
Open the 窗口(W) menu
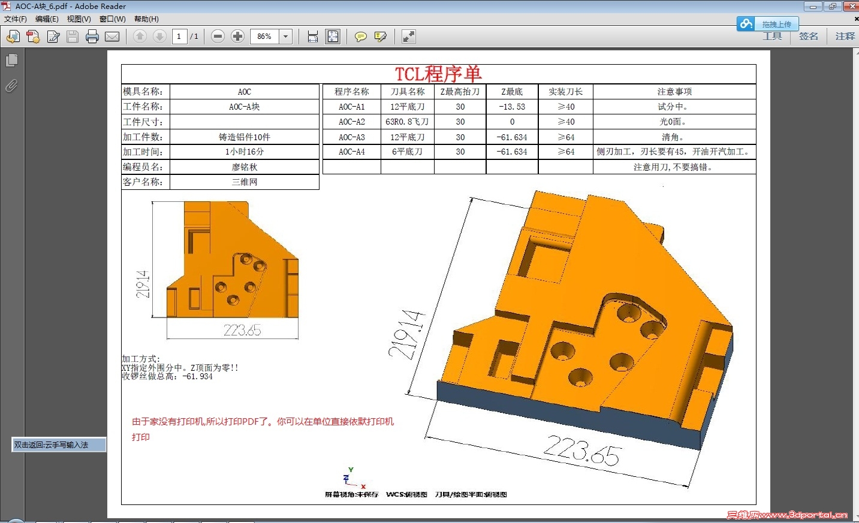[113, 19]
